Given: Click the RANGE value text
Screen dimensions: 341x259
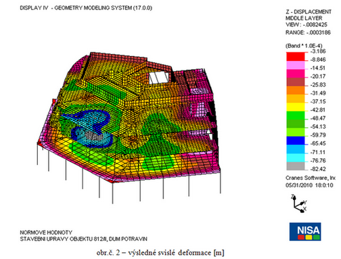Looking at the screenshot, I should click(308, 32).
